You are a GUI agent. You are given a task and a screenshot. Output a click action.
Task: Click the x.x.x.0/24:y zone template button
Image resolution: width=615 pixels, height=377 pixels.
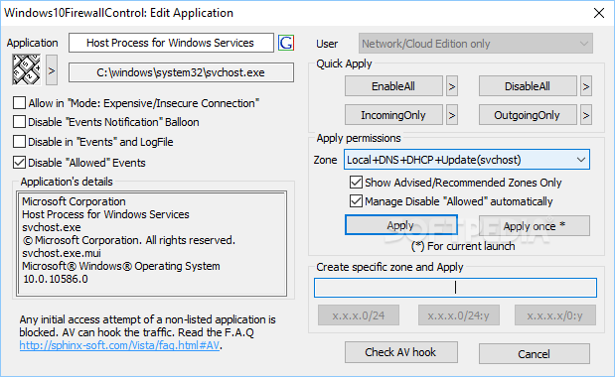pos(459,315)
